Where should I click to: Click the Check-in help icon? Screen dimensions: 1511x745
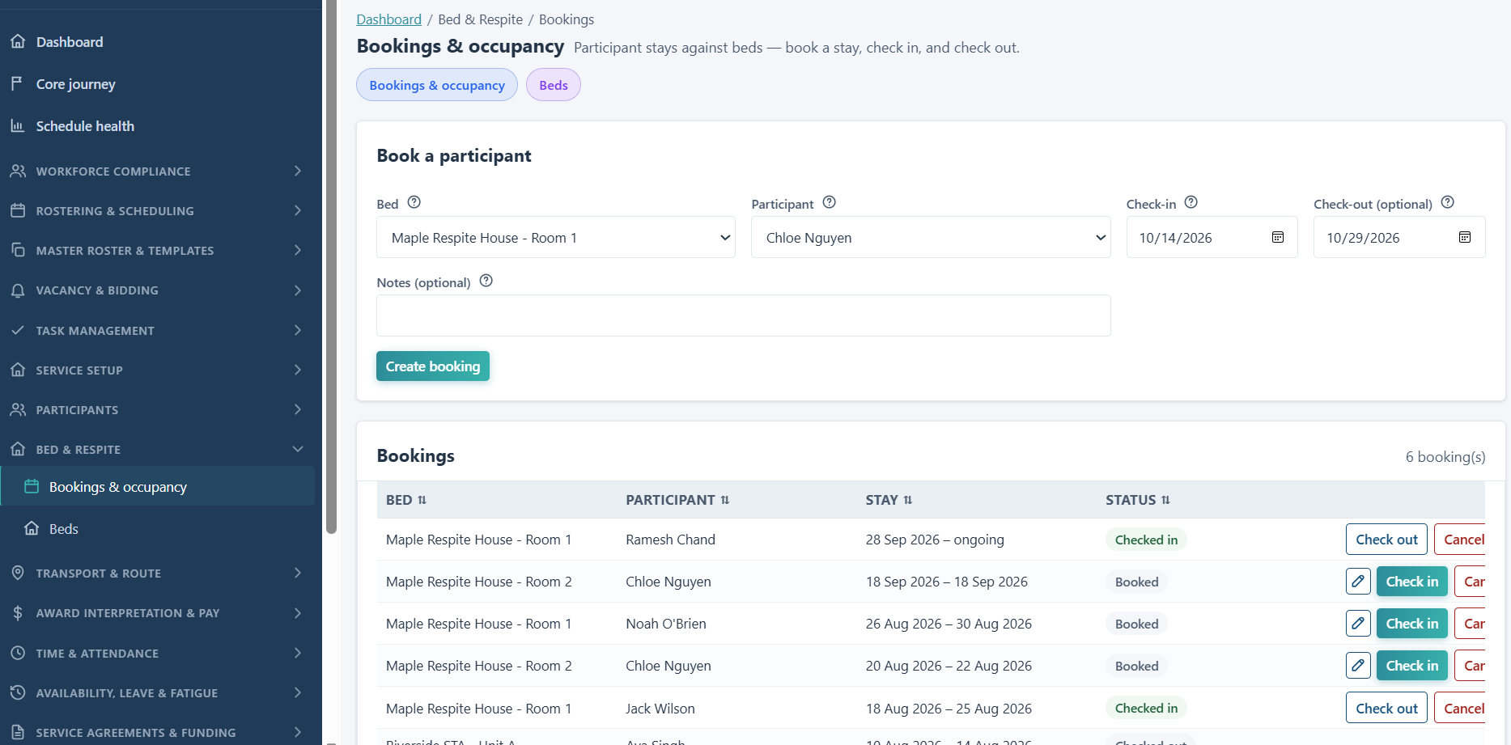[x=1191, y=202]
